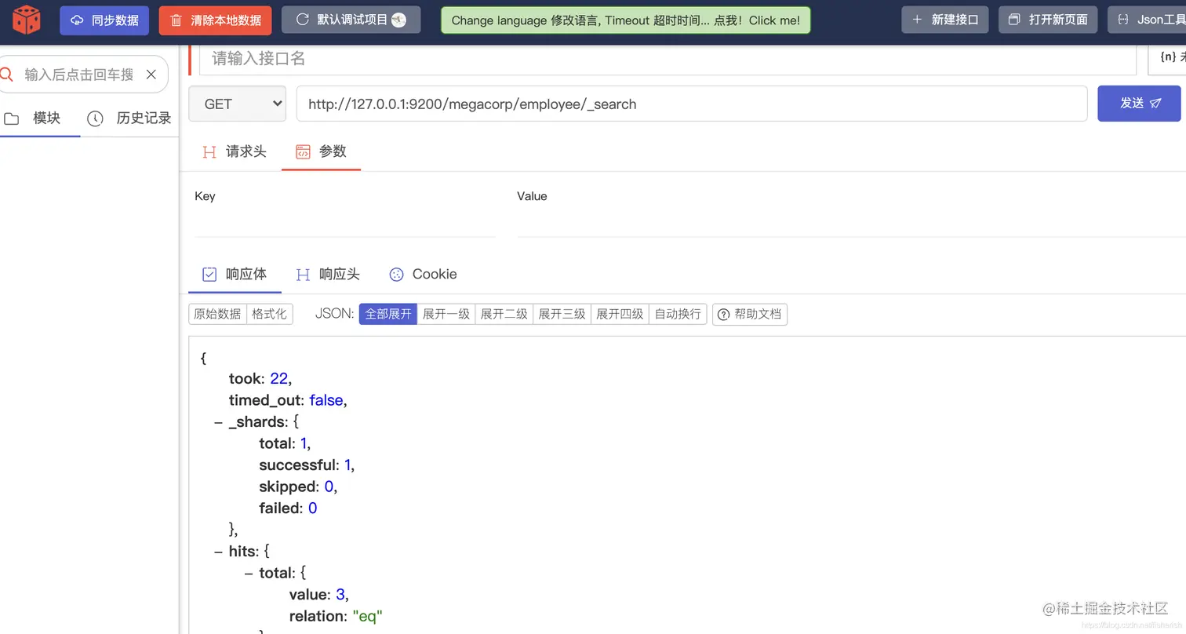Open the GET method dropdown
The width and height of the screenshot is (1186, 634).
[237, 104]
